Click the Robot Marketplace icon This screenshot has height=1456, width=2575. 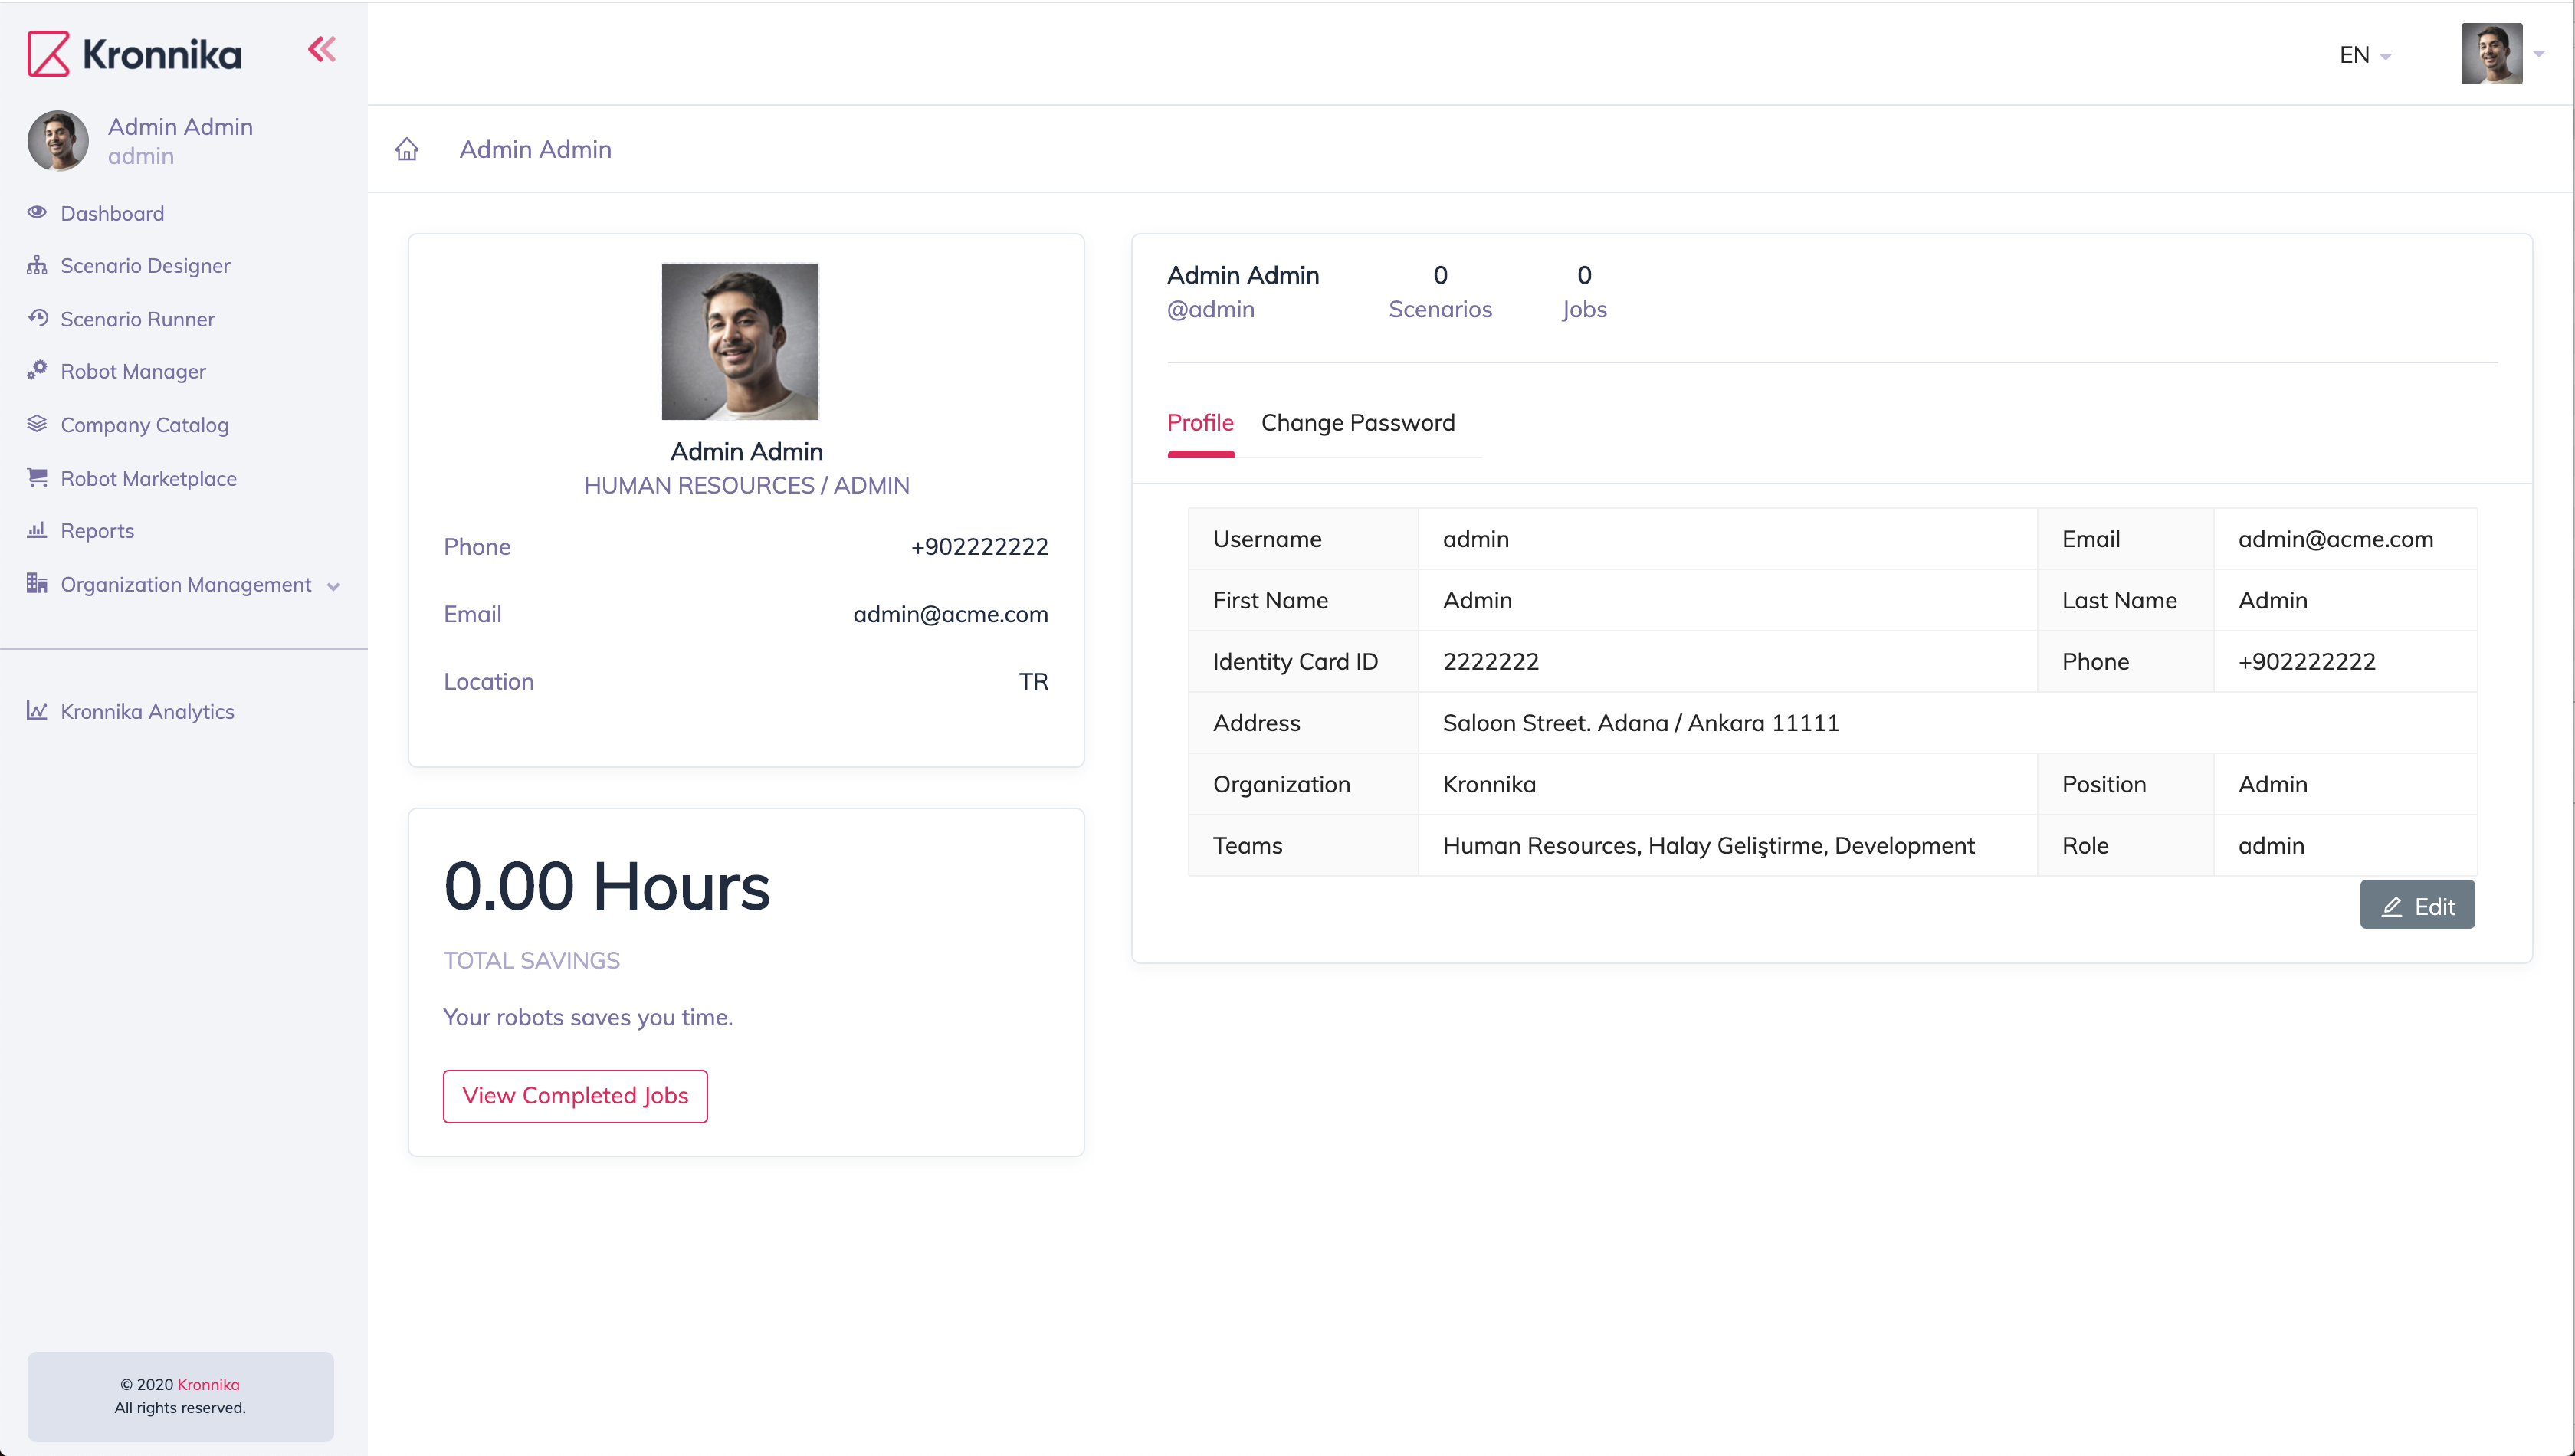[37, 476]
